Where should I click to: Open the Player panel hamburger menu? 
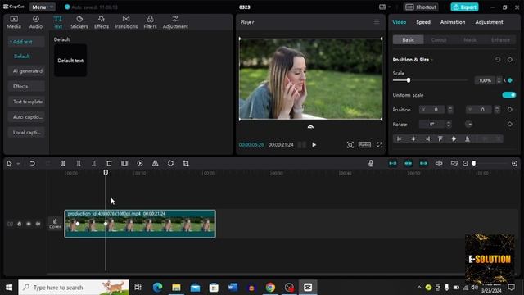(x=377, y=22)
